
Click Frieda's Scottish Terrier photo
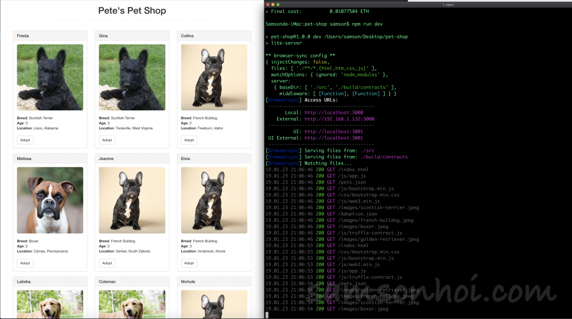50,77
